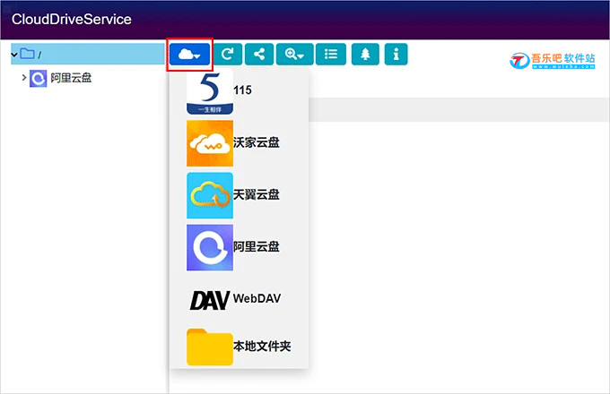Select 阿里云盘 tree item icon in sidebar
Image resolution: width=610 pixels, height=394 pixels.
(x=38, y=79)
